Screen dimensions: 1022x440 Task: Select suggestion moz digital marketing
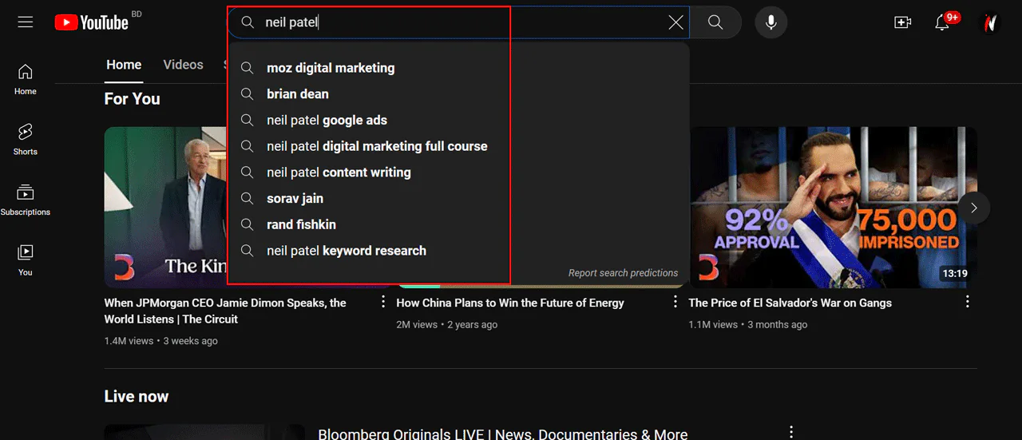click(x=458, y=68)
